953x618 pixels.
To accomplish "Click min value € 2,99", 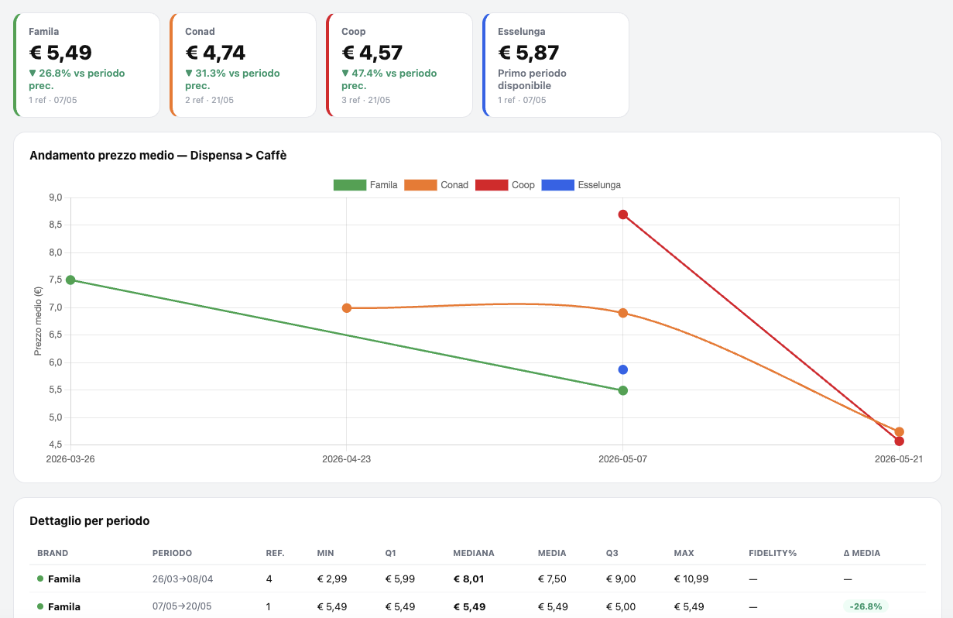I will pyautogui.click(x=331, y=579).
